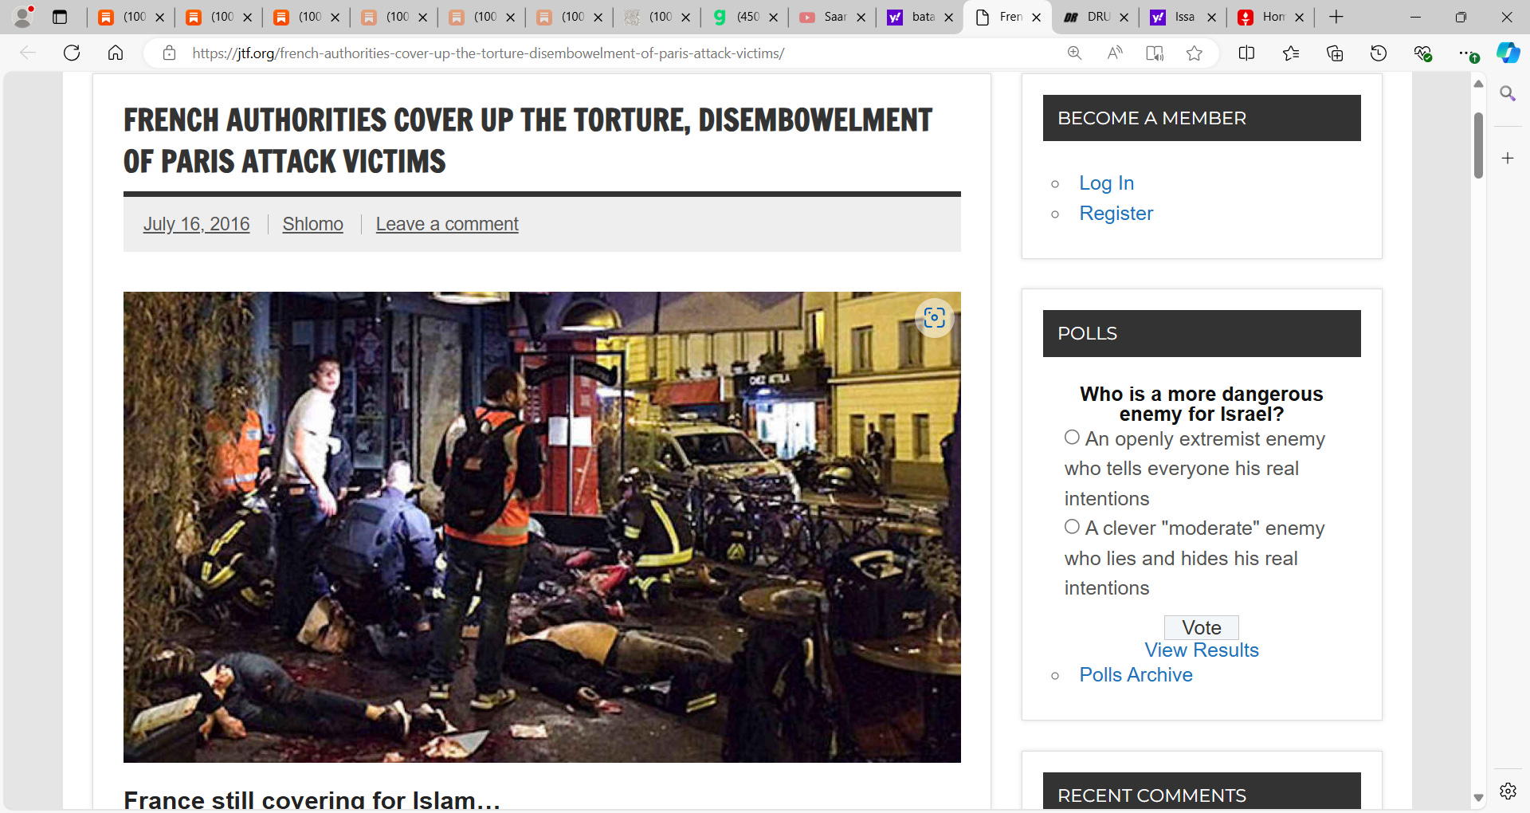
Task: Reload the page with refresh icon
Action: pos(72,53)
